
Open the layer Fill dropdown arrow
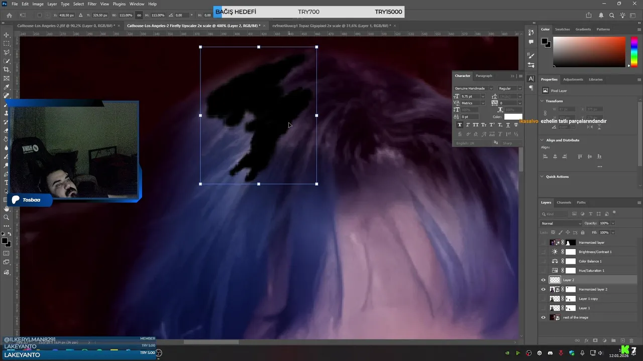pyautogui.click(x=613, y=232)
